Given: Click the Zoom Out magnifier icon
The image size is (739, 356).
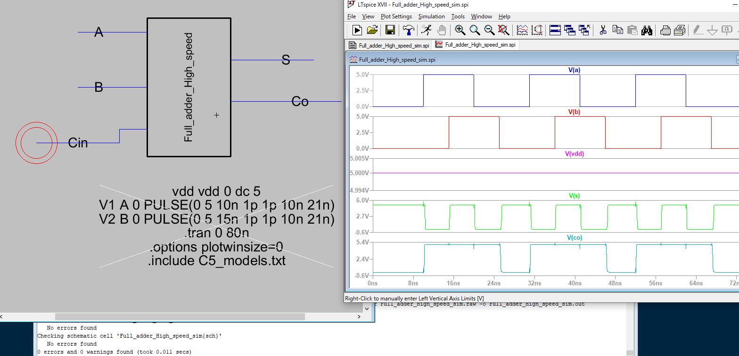Looking at the screenshot, I should (489, 30).
